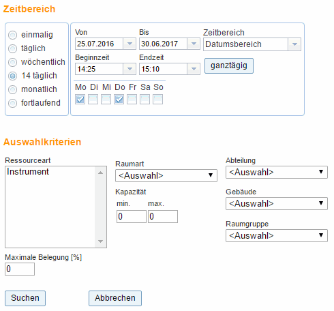Viewport: 334px width, 311px height.
Task: Choose the monatlich recurrence option
Action: [x=12, y=89]
